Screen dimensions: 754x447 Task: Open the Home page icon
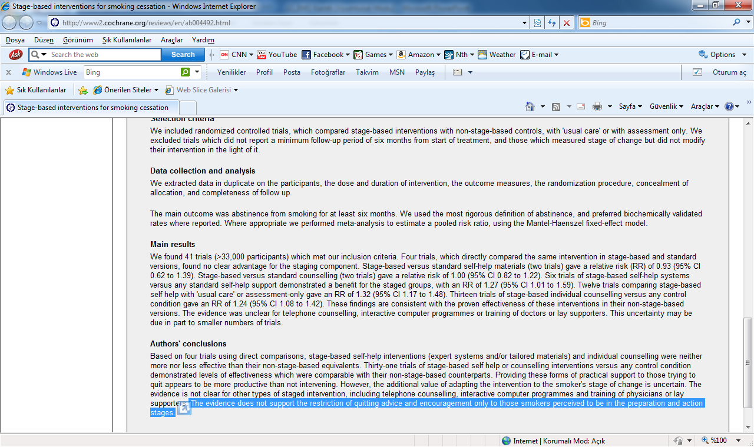pyautogui.click(x=530, y=106)
